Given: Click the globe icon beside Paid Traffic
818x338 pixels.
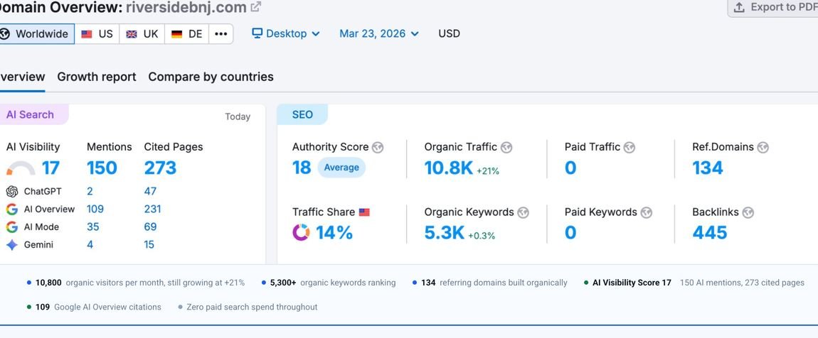Looking at the screenshot, I should [630, 148].
